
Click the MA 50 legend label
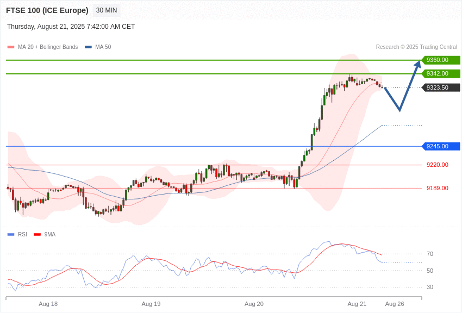pos(103,47)
